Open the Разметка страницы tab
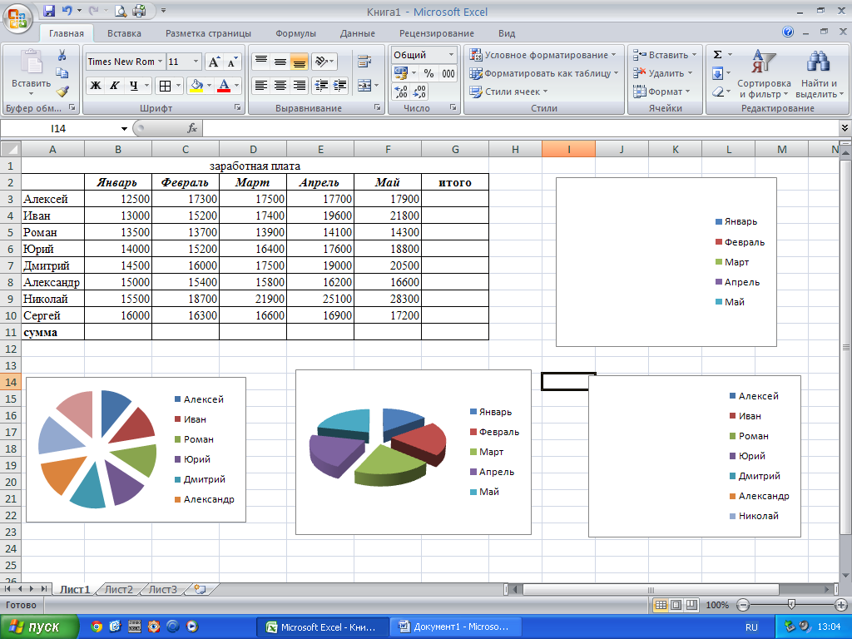The image size is (852, 639). pos(208,33)
